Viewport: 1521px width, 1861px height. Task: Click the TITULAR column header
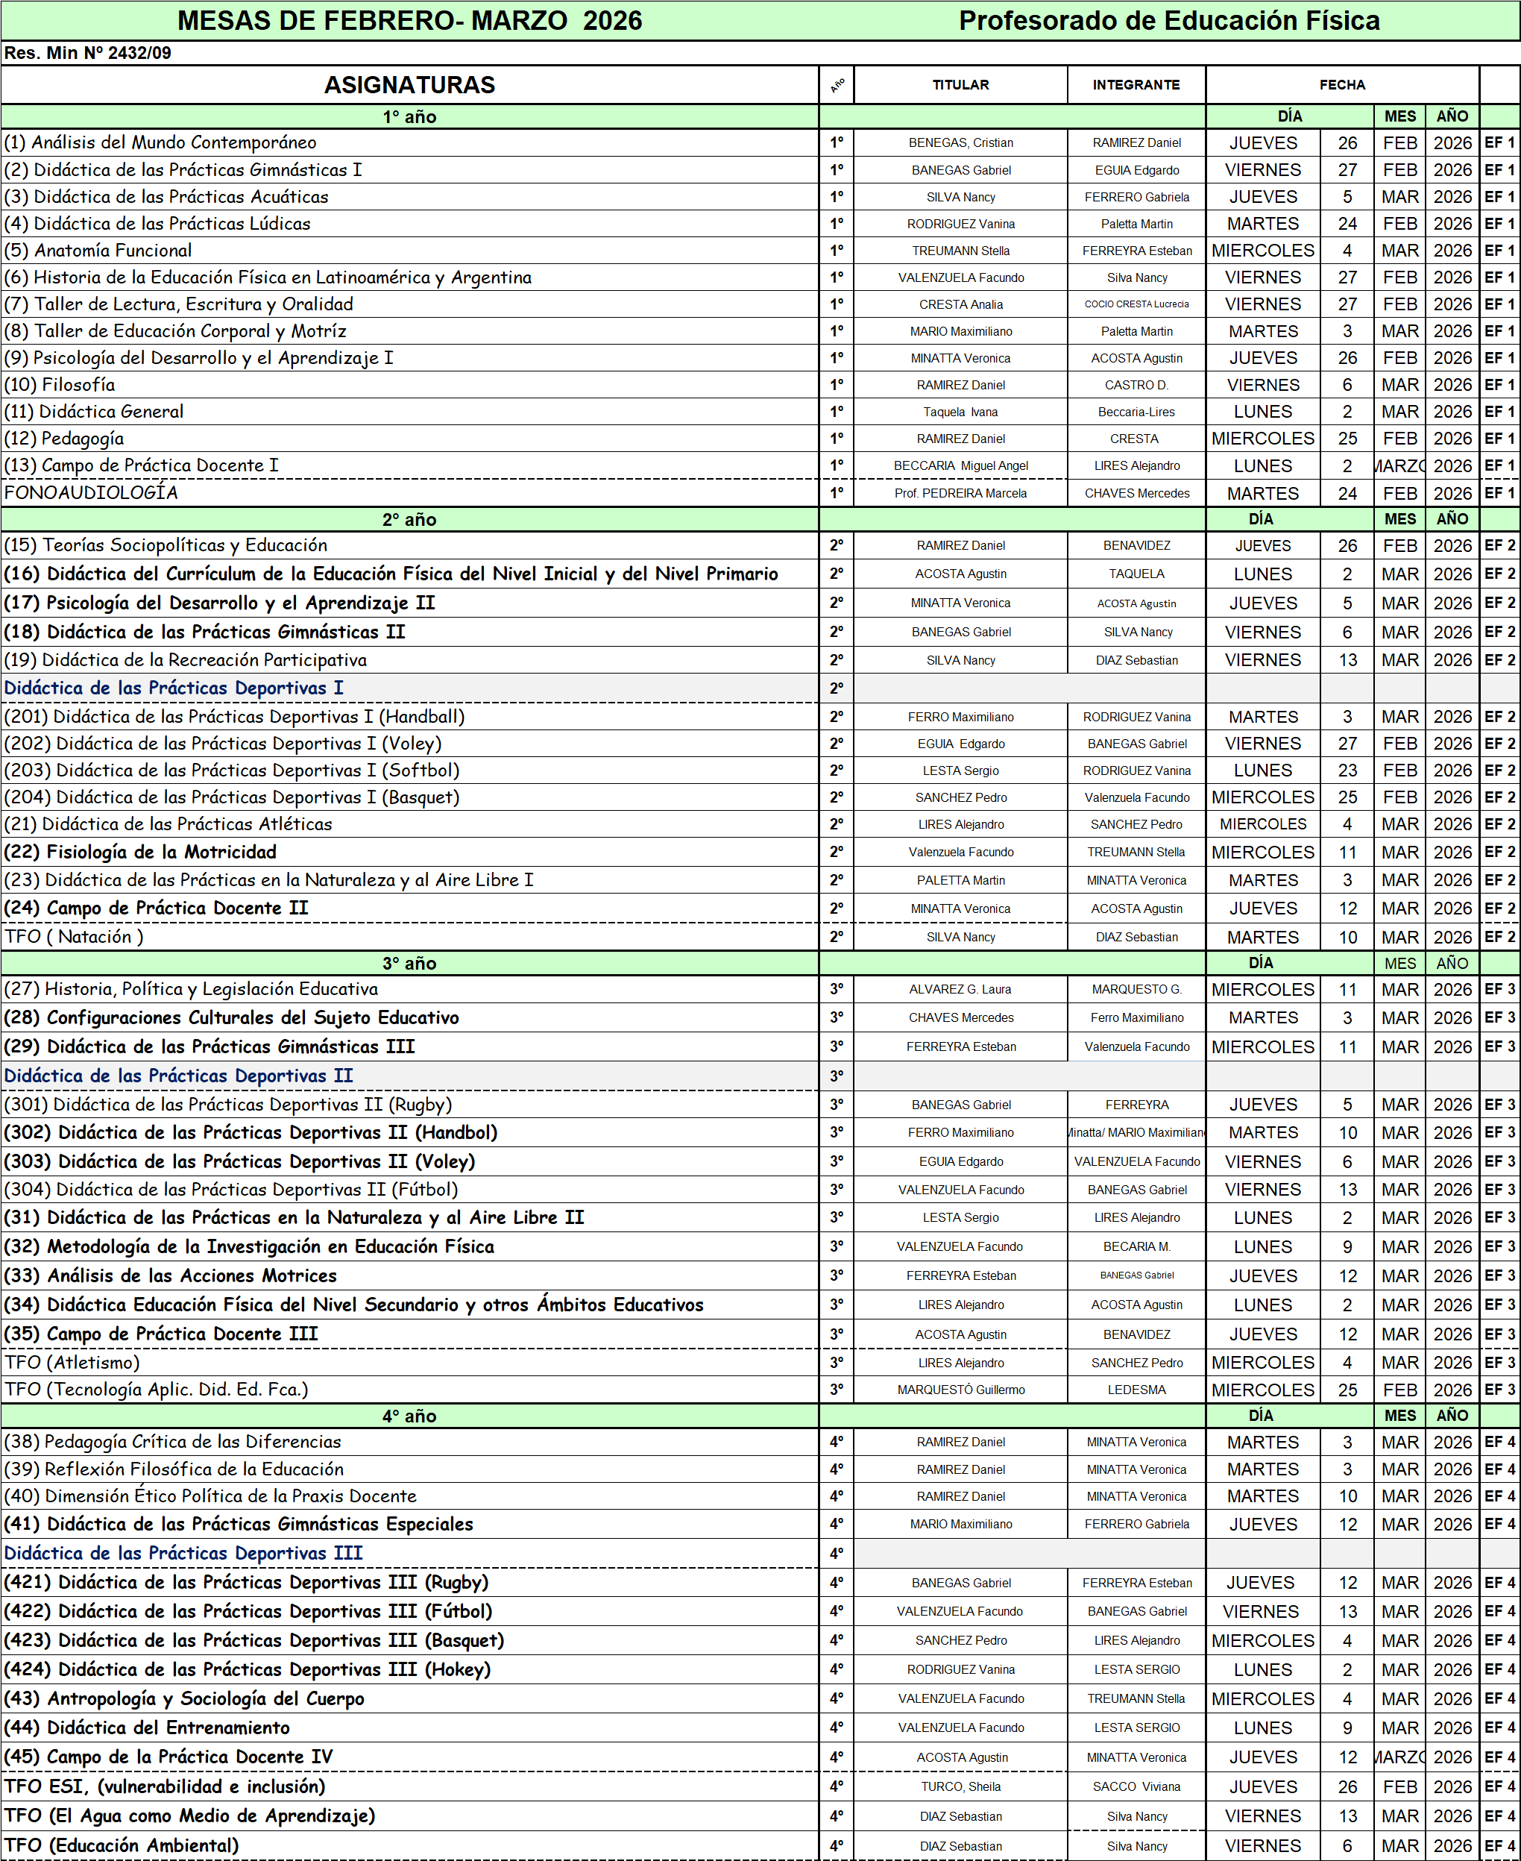click(960, 85)
